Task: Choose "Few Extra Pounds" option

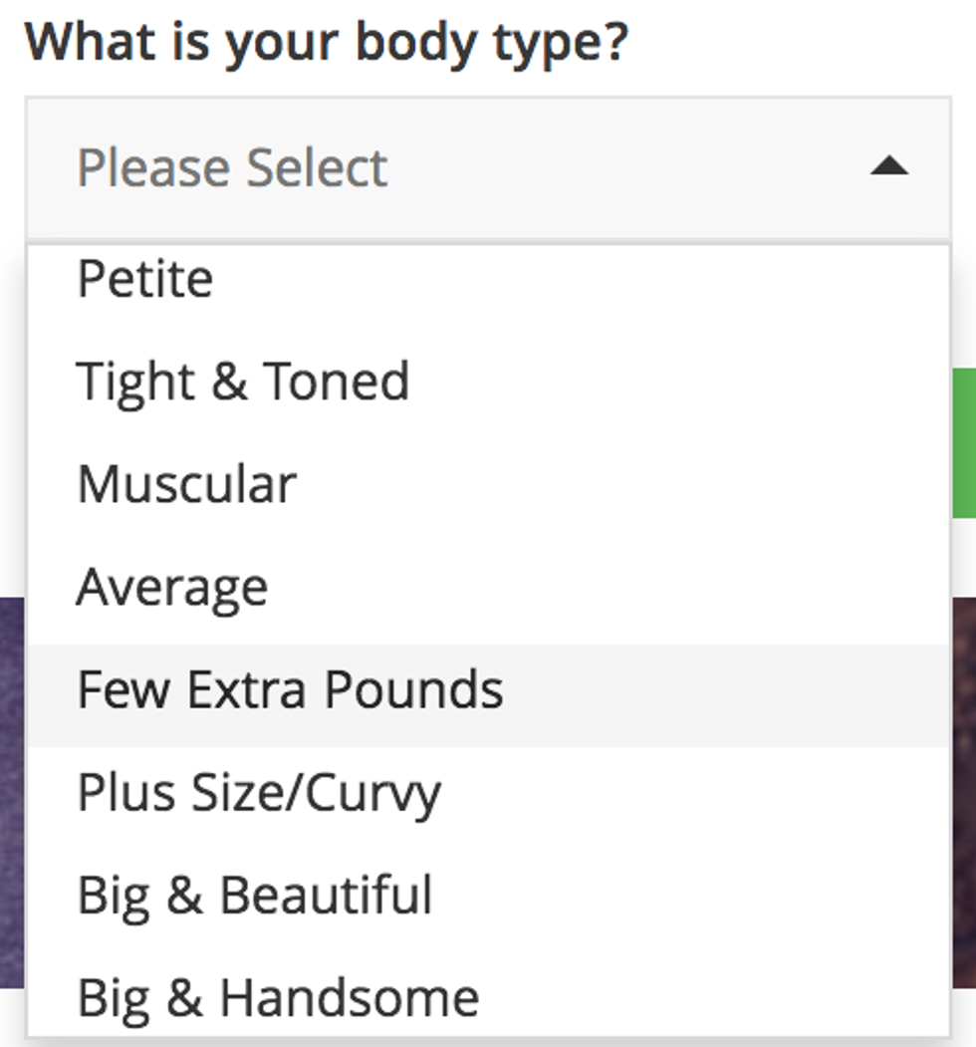Action: 290,690
